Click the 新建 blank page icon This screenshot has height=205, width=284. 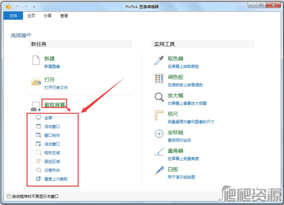(x=36, y=60)
